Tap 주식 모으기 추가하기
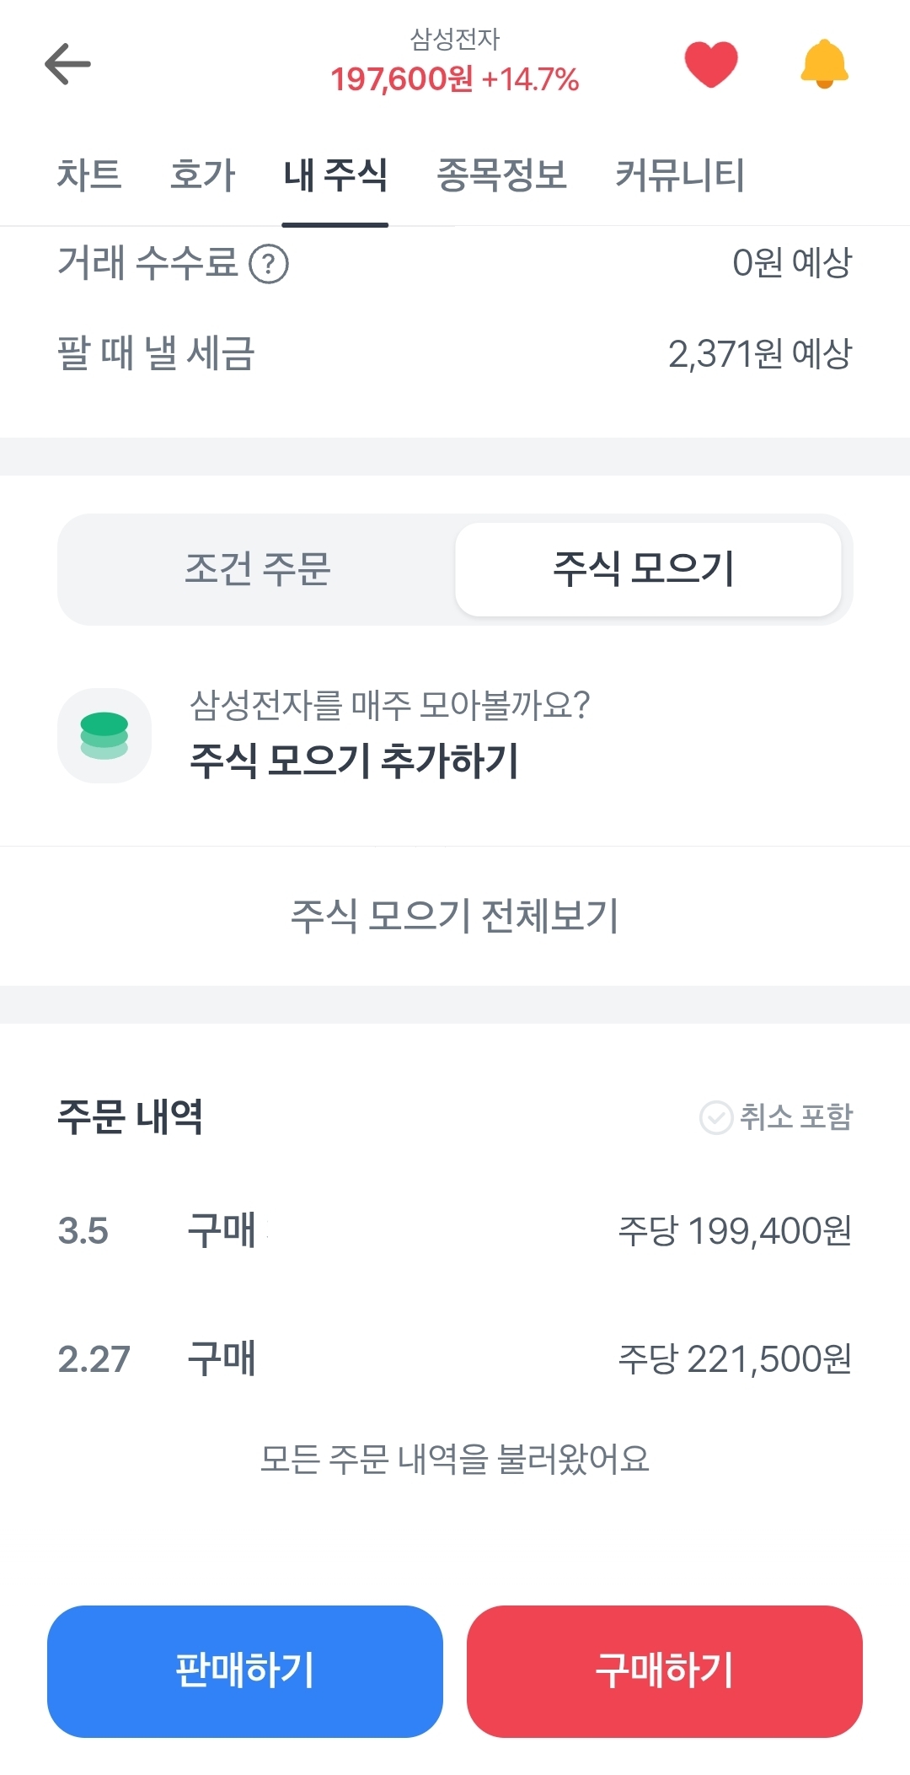The height and width of the screenshot is (1775, 910). (x=354, y=761)
